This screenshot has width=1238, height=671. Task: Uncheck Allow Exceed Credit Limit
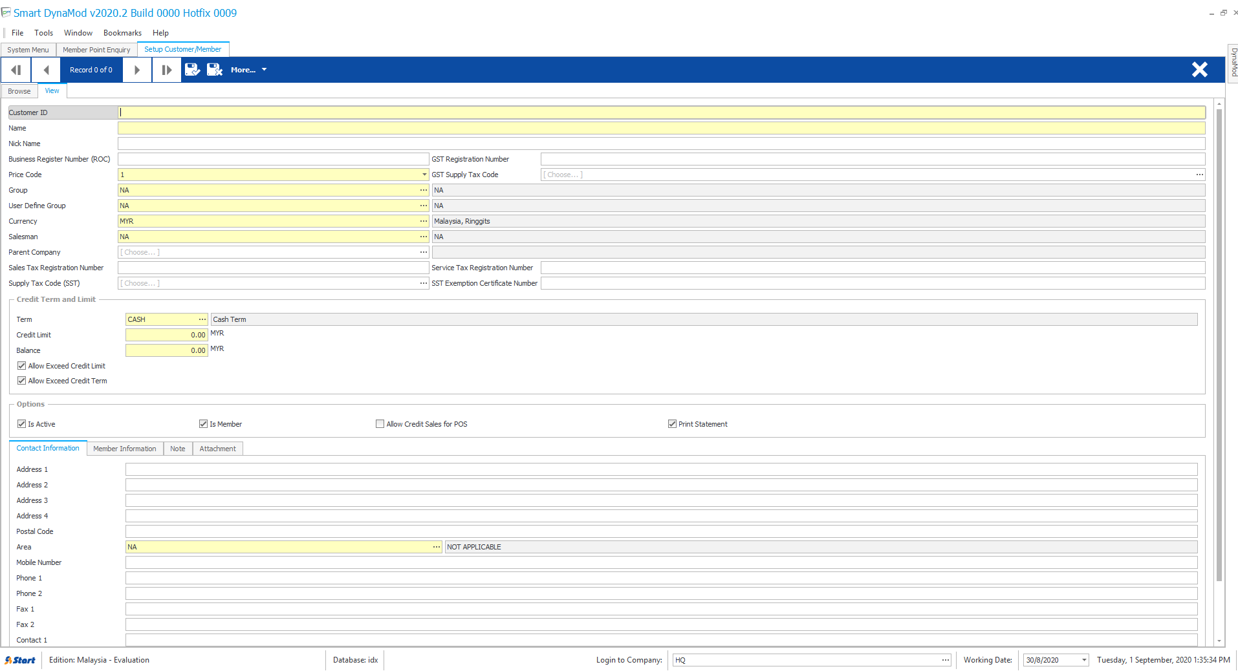pos(21,366)
